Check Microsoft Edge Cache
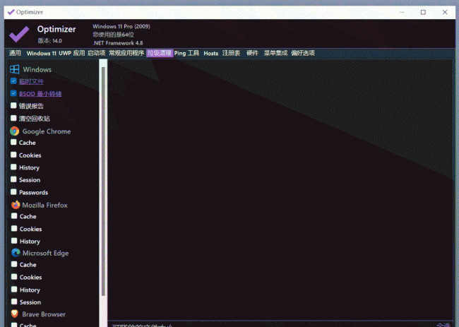 pyautogui.click(x=14, y=264)
